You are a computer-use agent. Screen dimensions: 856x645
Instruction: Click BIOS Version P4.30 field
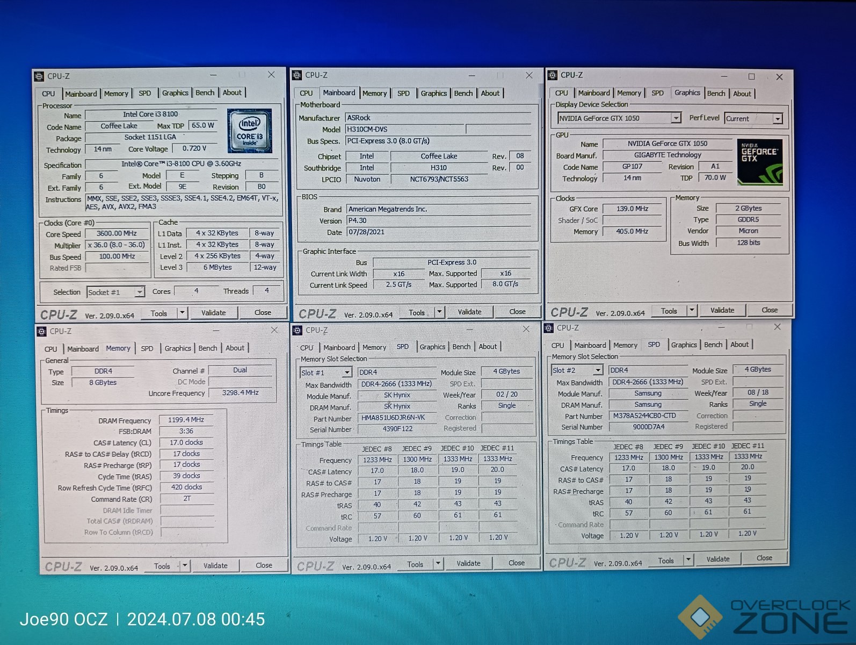pyautogui.click(x=439, y=220)
